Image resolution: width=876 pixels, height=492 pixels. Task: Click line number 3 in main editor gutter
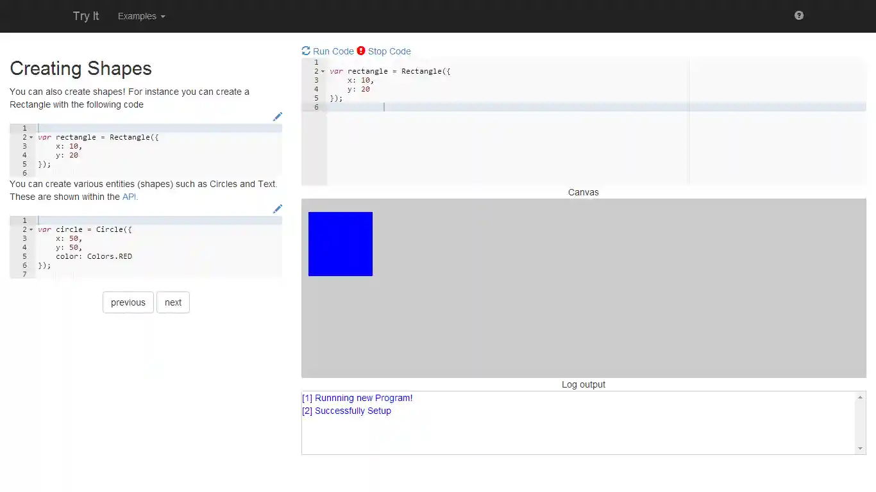coord(316,80)
